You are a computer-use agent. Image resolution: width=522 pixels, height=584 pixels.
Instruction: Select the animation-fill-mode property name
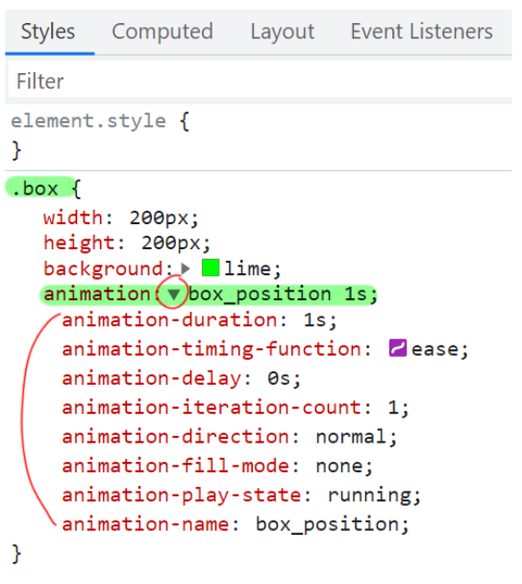click(176, 466)
